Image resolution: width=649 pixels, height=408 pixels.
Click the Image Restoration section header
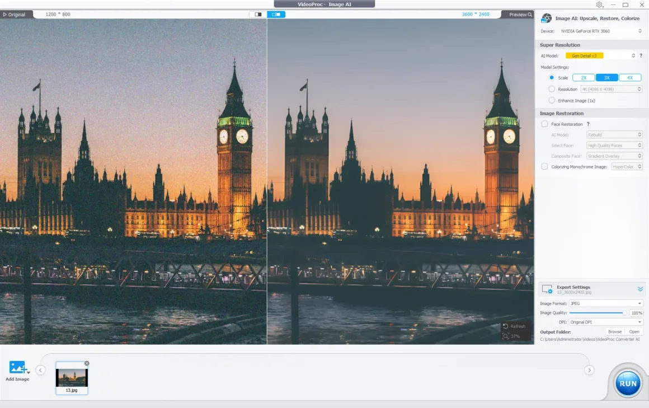tap(561, 113)
